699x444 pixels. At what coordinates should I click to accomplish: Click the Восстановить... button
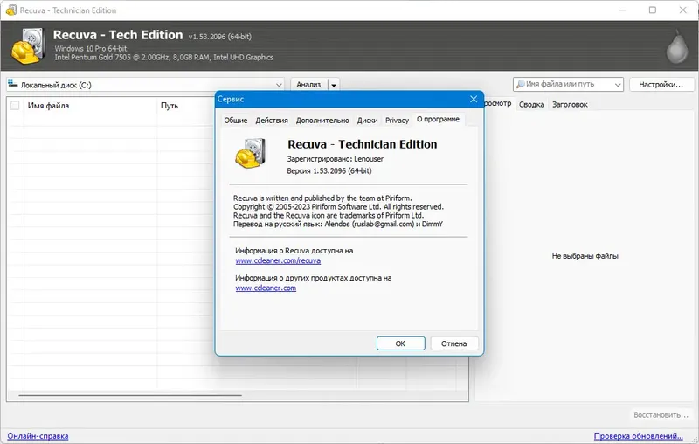pos(661,414)
